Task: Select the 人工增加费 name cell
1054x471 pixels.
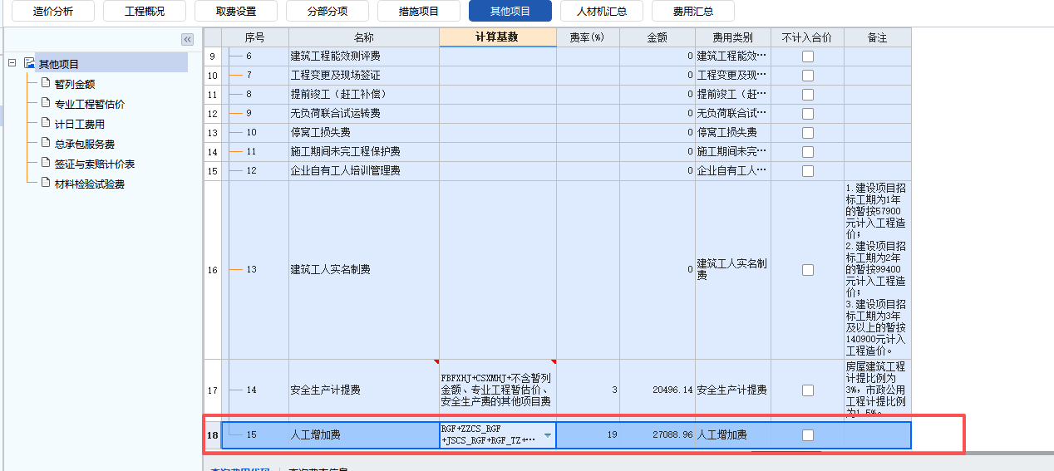Action: click(364, 434)
